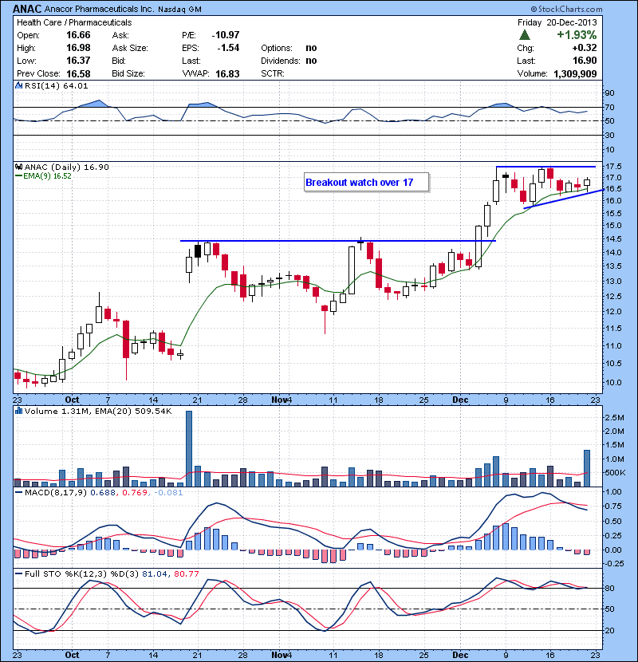Click the 'Nov' label on the price chart axis
The height and width of the screenshot is (662, 638).
click(279, 400)
